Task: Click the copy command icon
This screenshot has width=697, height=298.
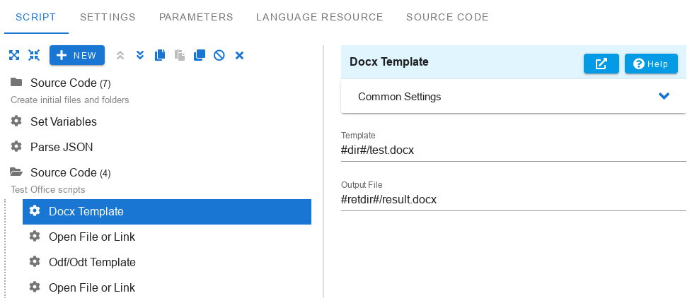Action: tap(160, 55)
